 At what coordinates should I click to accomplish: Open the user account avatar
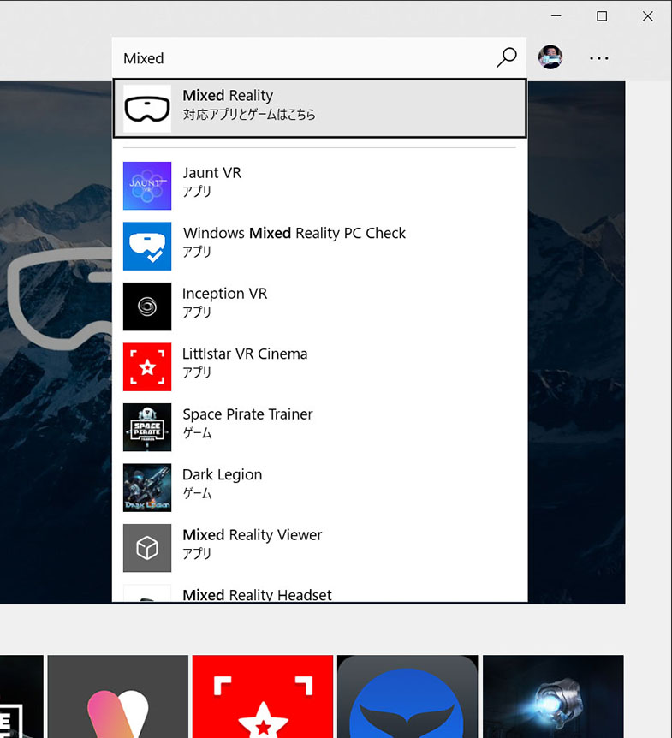coord(550,57)
